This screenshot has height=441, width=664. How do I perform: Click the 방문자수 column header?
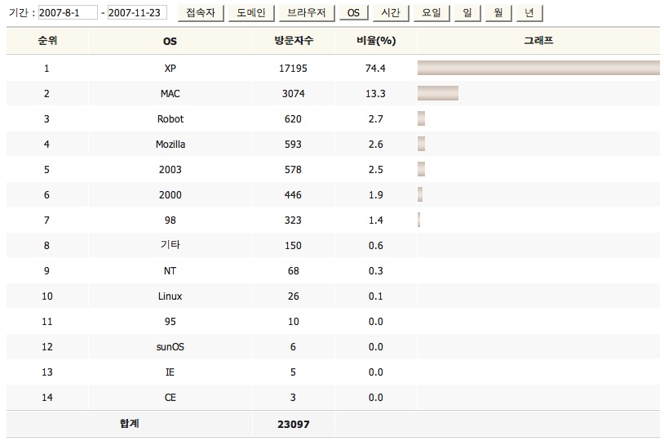tap(294, 41)
